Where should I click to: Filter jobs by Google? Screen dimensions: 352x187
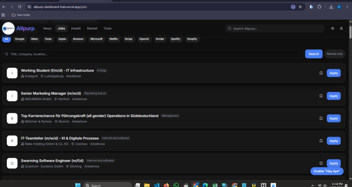(x=20, y=39)
